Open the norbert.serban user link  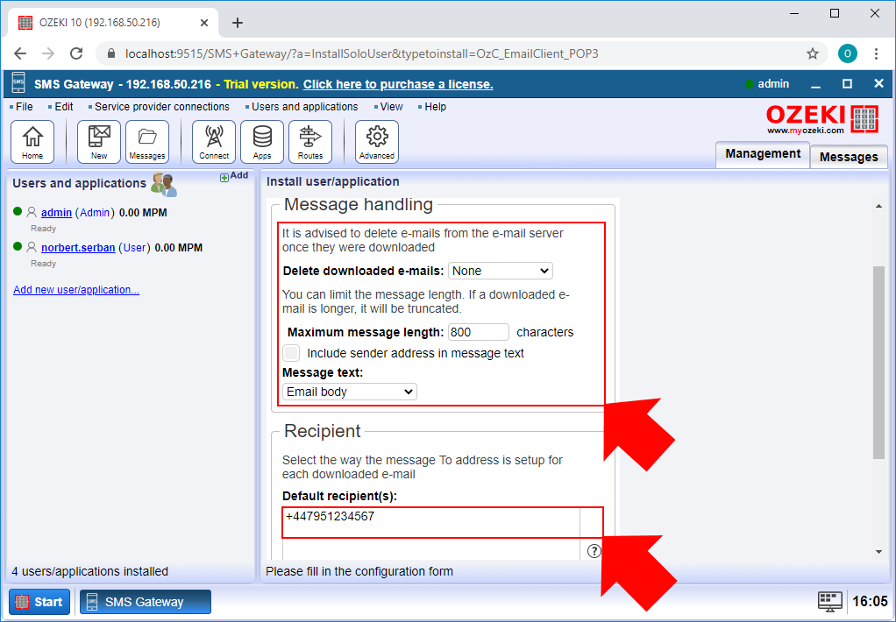(x=78, y=248)
